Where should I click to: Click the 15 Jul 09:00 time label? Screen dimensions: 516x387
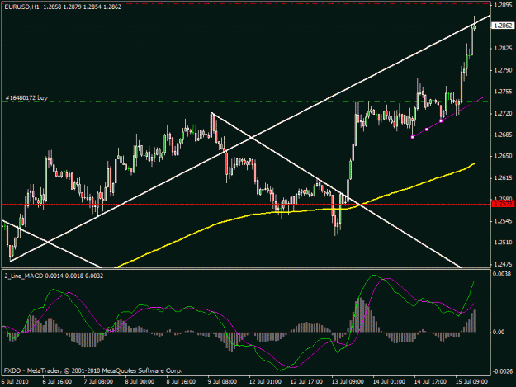tap(471, 382)
